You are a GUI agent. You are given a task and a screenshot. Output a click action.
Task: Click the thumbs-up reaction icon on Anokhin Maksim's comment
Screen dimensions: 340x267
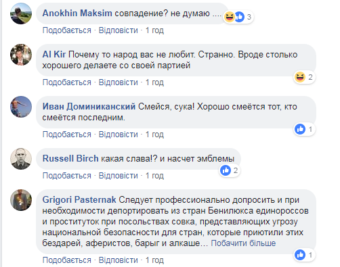[x=239, y=17]
